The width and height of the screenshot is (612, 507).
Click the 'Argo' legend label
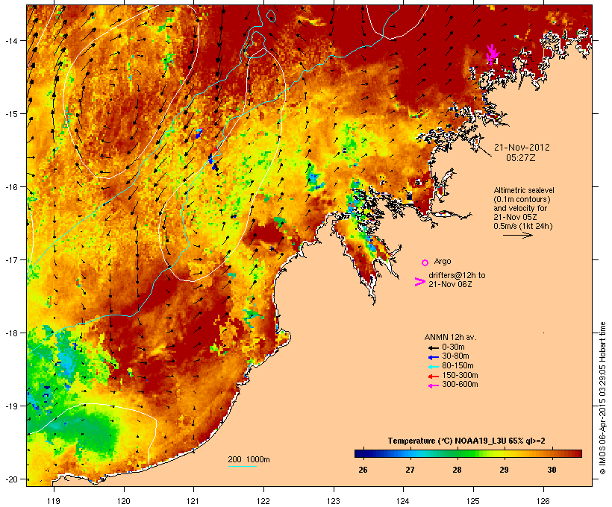point(443,261)
